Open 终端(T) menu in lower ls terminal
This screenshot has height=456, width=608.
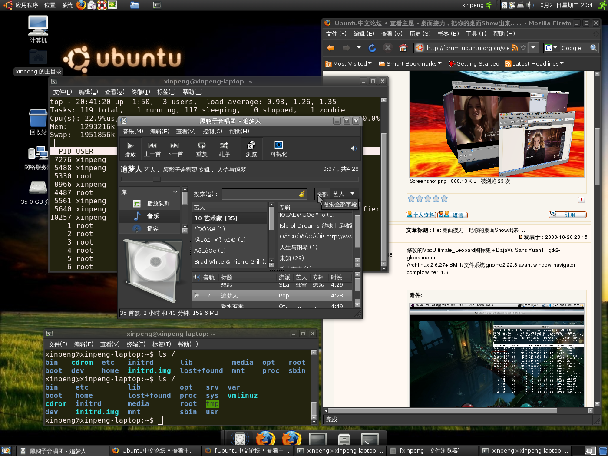click(135, 344)
